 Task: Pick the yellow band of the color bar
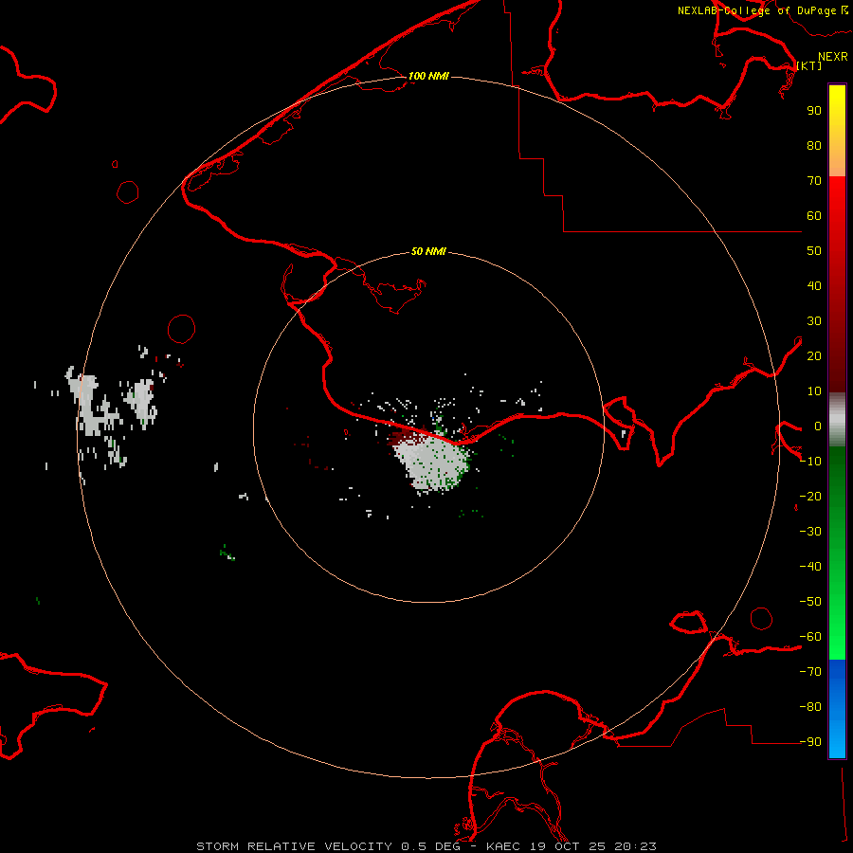pyautogui.click(x=837, y=131)
